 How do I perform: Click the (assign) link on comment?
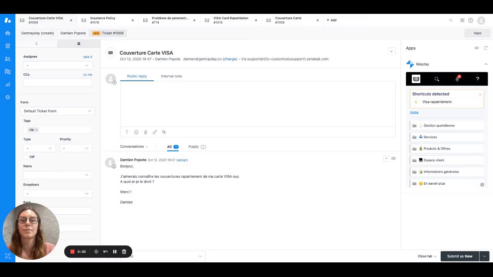pos(182,160)
